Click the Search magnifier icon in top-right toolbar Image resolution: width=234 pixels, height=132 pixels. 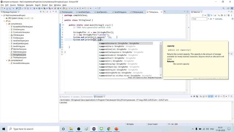click(223, 8)
